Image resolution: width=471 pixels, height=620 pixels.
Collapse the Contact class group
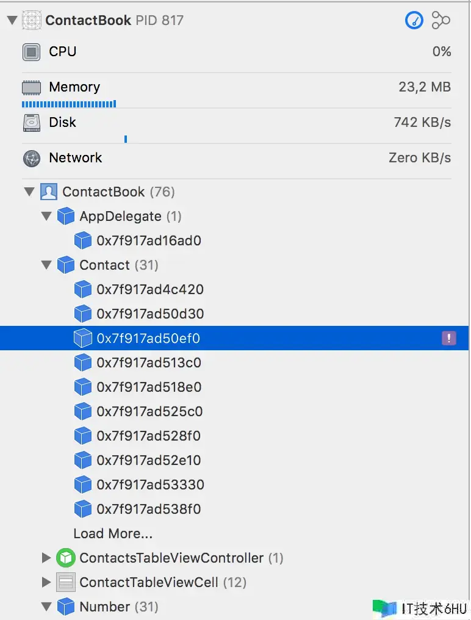46,265
